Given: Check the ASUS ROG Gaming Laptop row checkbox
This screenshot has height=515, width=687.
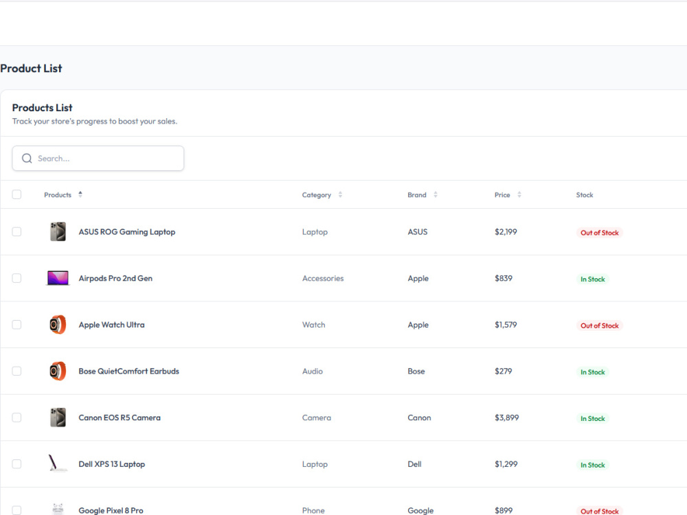Looking at the screenshot, I should click(x=16, y=231).
